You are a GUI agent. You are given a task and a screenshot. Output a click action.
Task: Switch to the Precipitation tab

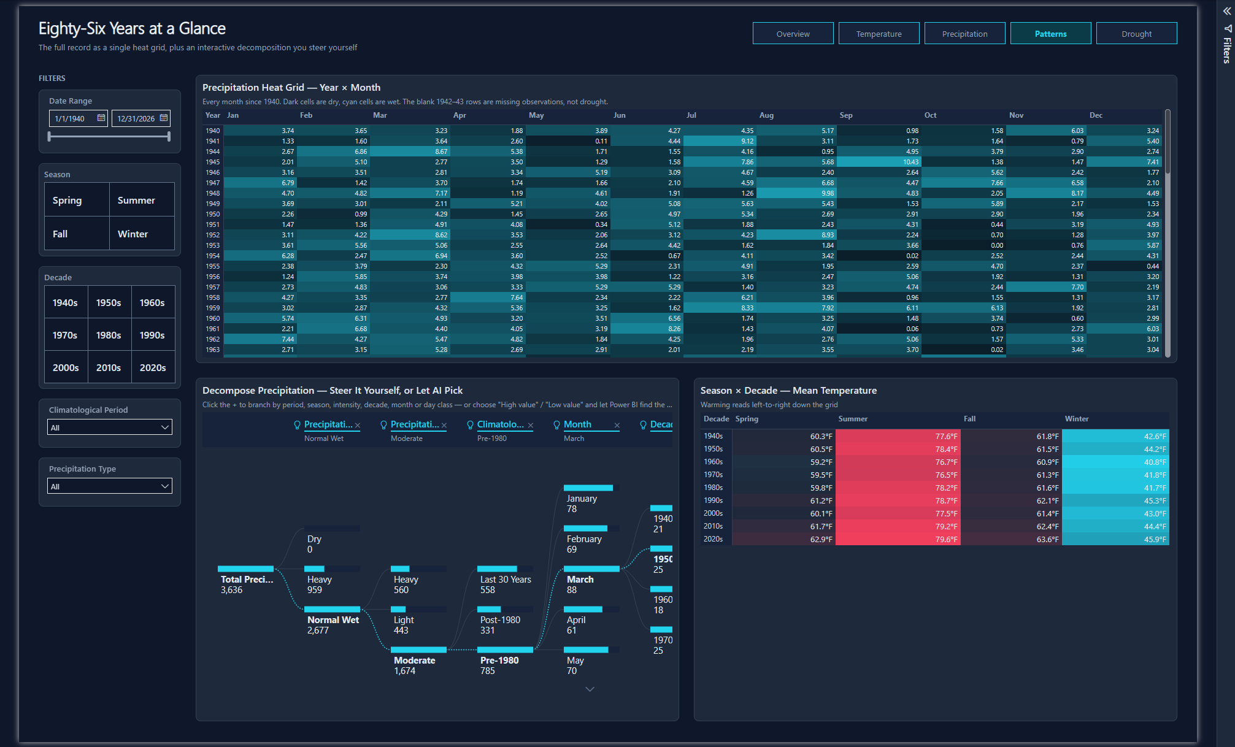click(964, 33)
